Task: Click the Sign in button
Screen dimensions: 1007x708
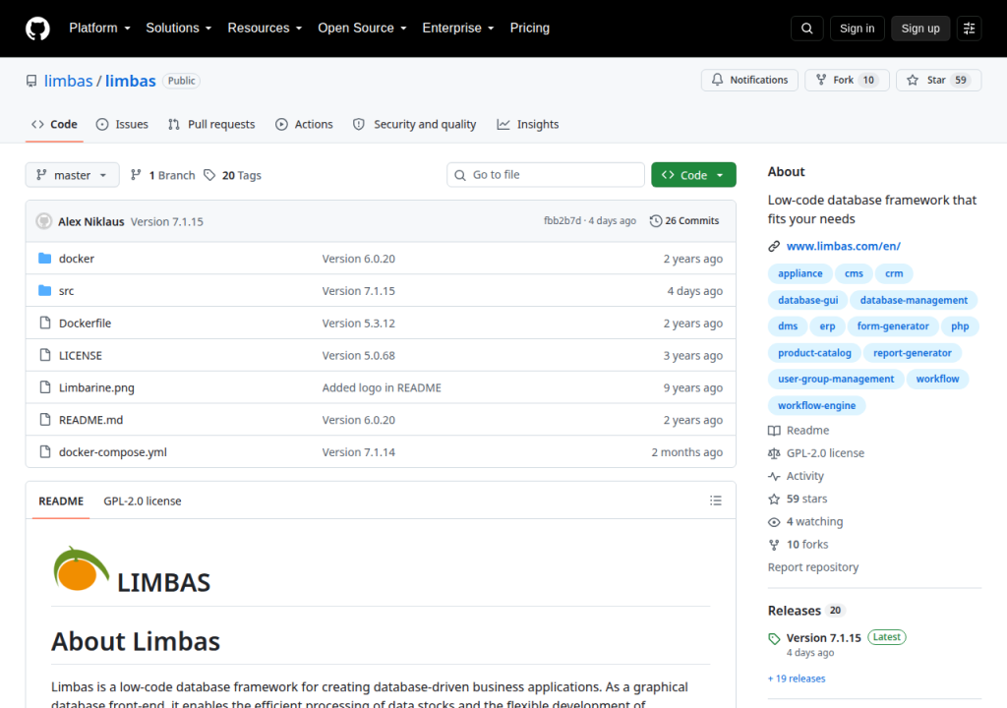Action: point(857,29)
